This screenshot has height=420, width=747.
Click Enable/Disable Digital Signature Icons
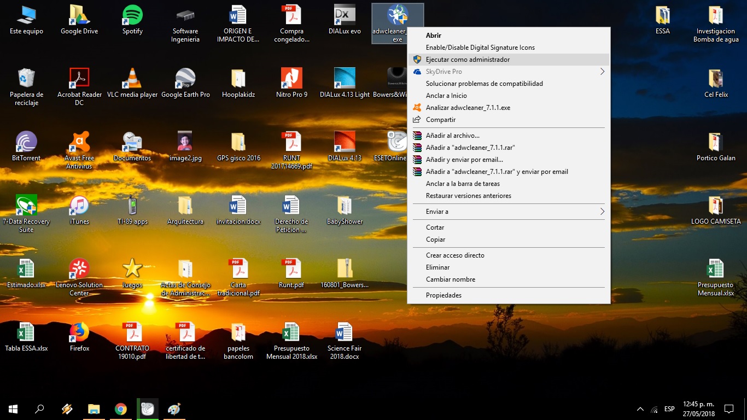click(509, 48)
